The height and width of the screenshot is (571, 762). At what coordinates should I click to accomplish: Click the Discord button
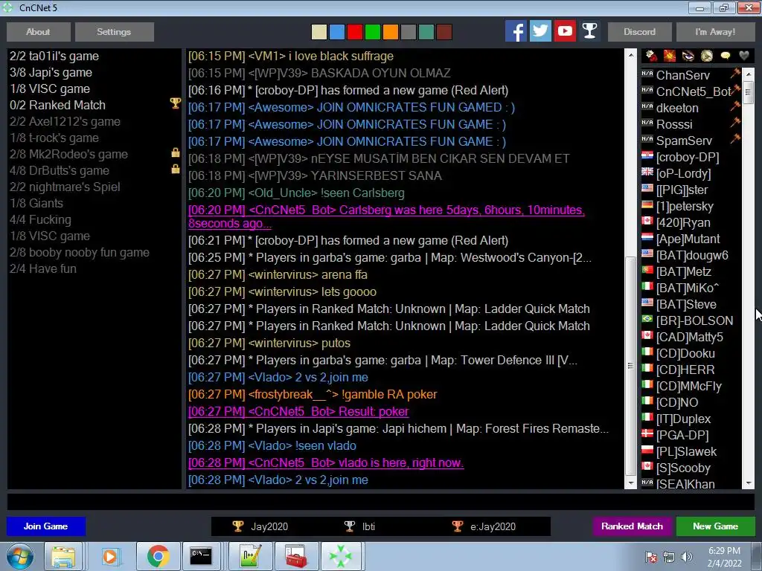click(639, 32)
